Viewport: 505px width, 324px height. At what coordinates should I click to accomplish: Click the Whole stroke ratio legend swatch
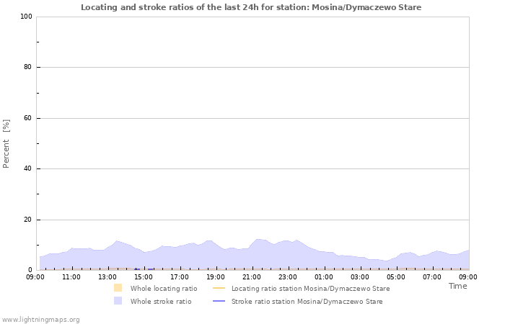tap(118, 301)
